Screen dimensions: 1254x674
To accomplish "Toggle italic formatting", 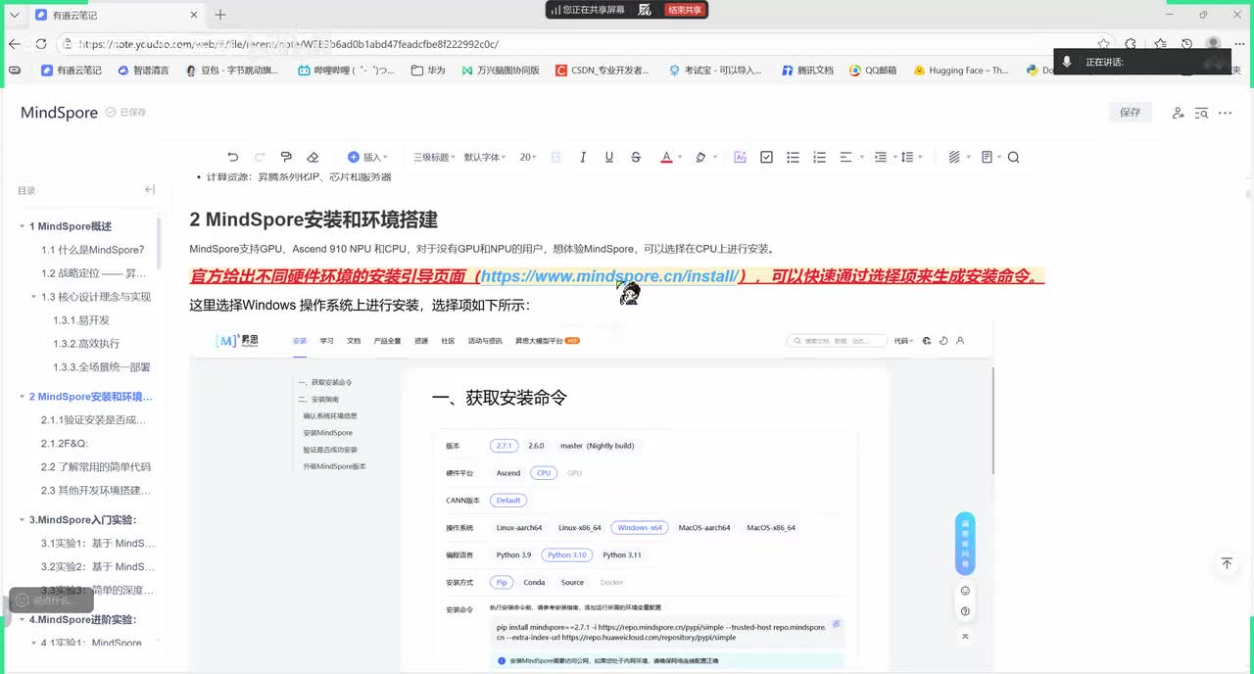I will click(583, 157).
